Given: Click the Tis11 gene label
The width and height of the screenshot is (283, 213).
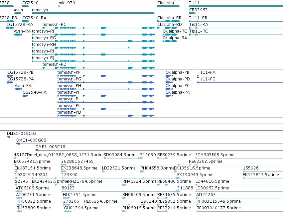Looking at the screenshot, I should pos(194,3).
